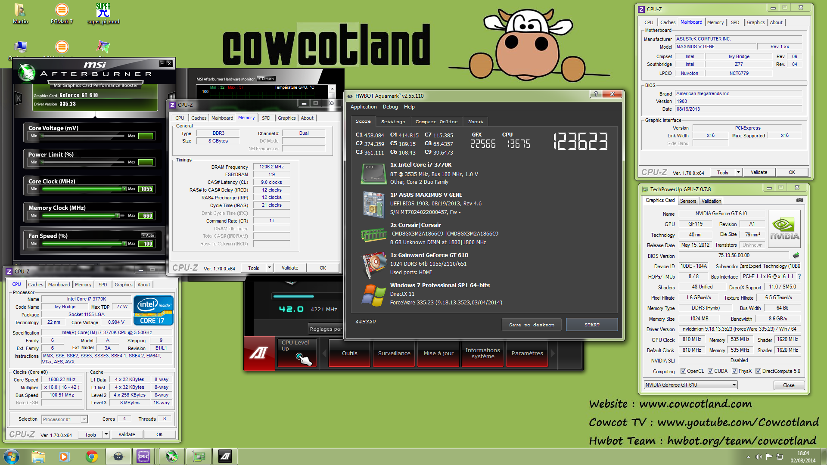Viewport: 827px width, 465px height.
Task: Click the network icon in system tray
Action: pyautogui.click(x=780, y=457)
